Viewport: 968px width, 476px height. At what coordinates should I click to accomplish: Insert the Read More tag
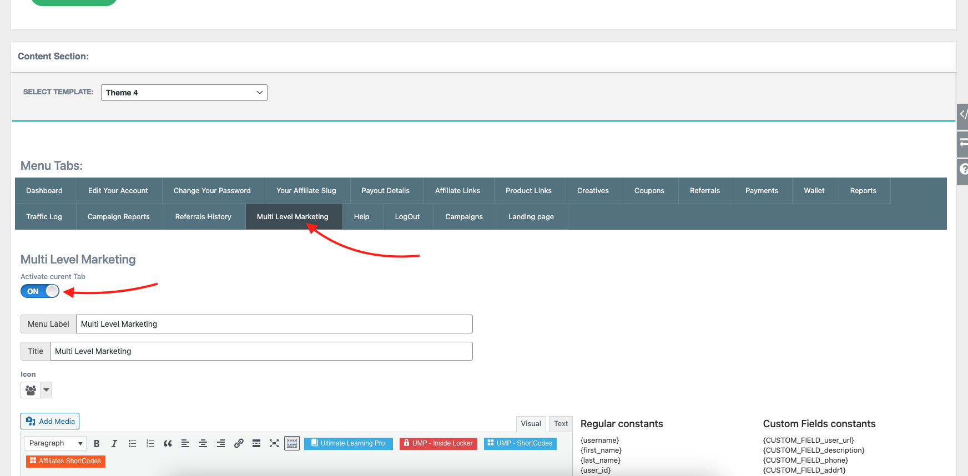pyautogui.click(x=256, y=443)
